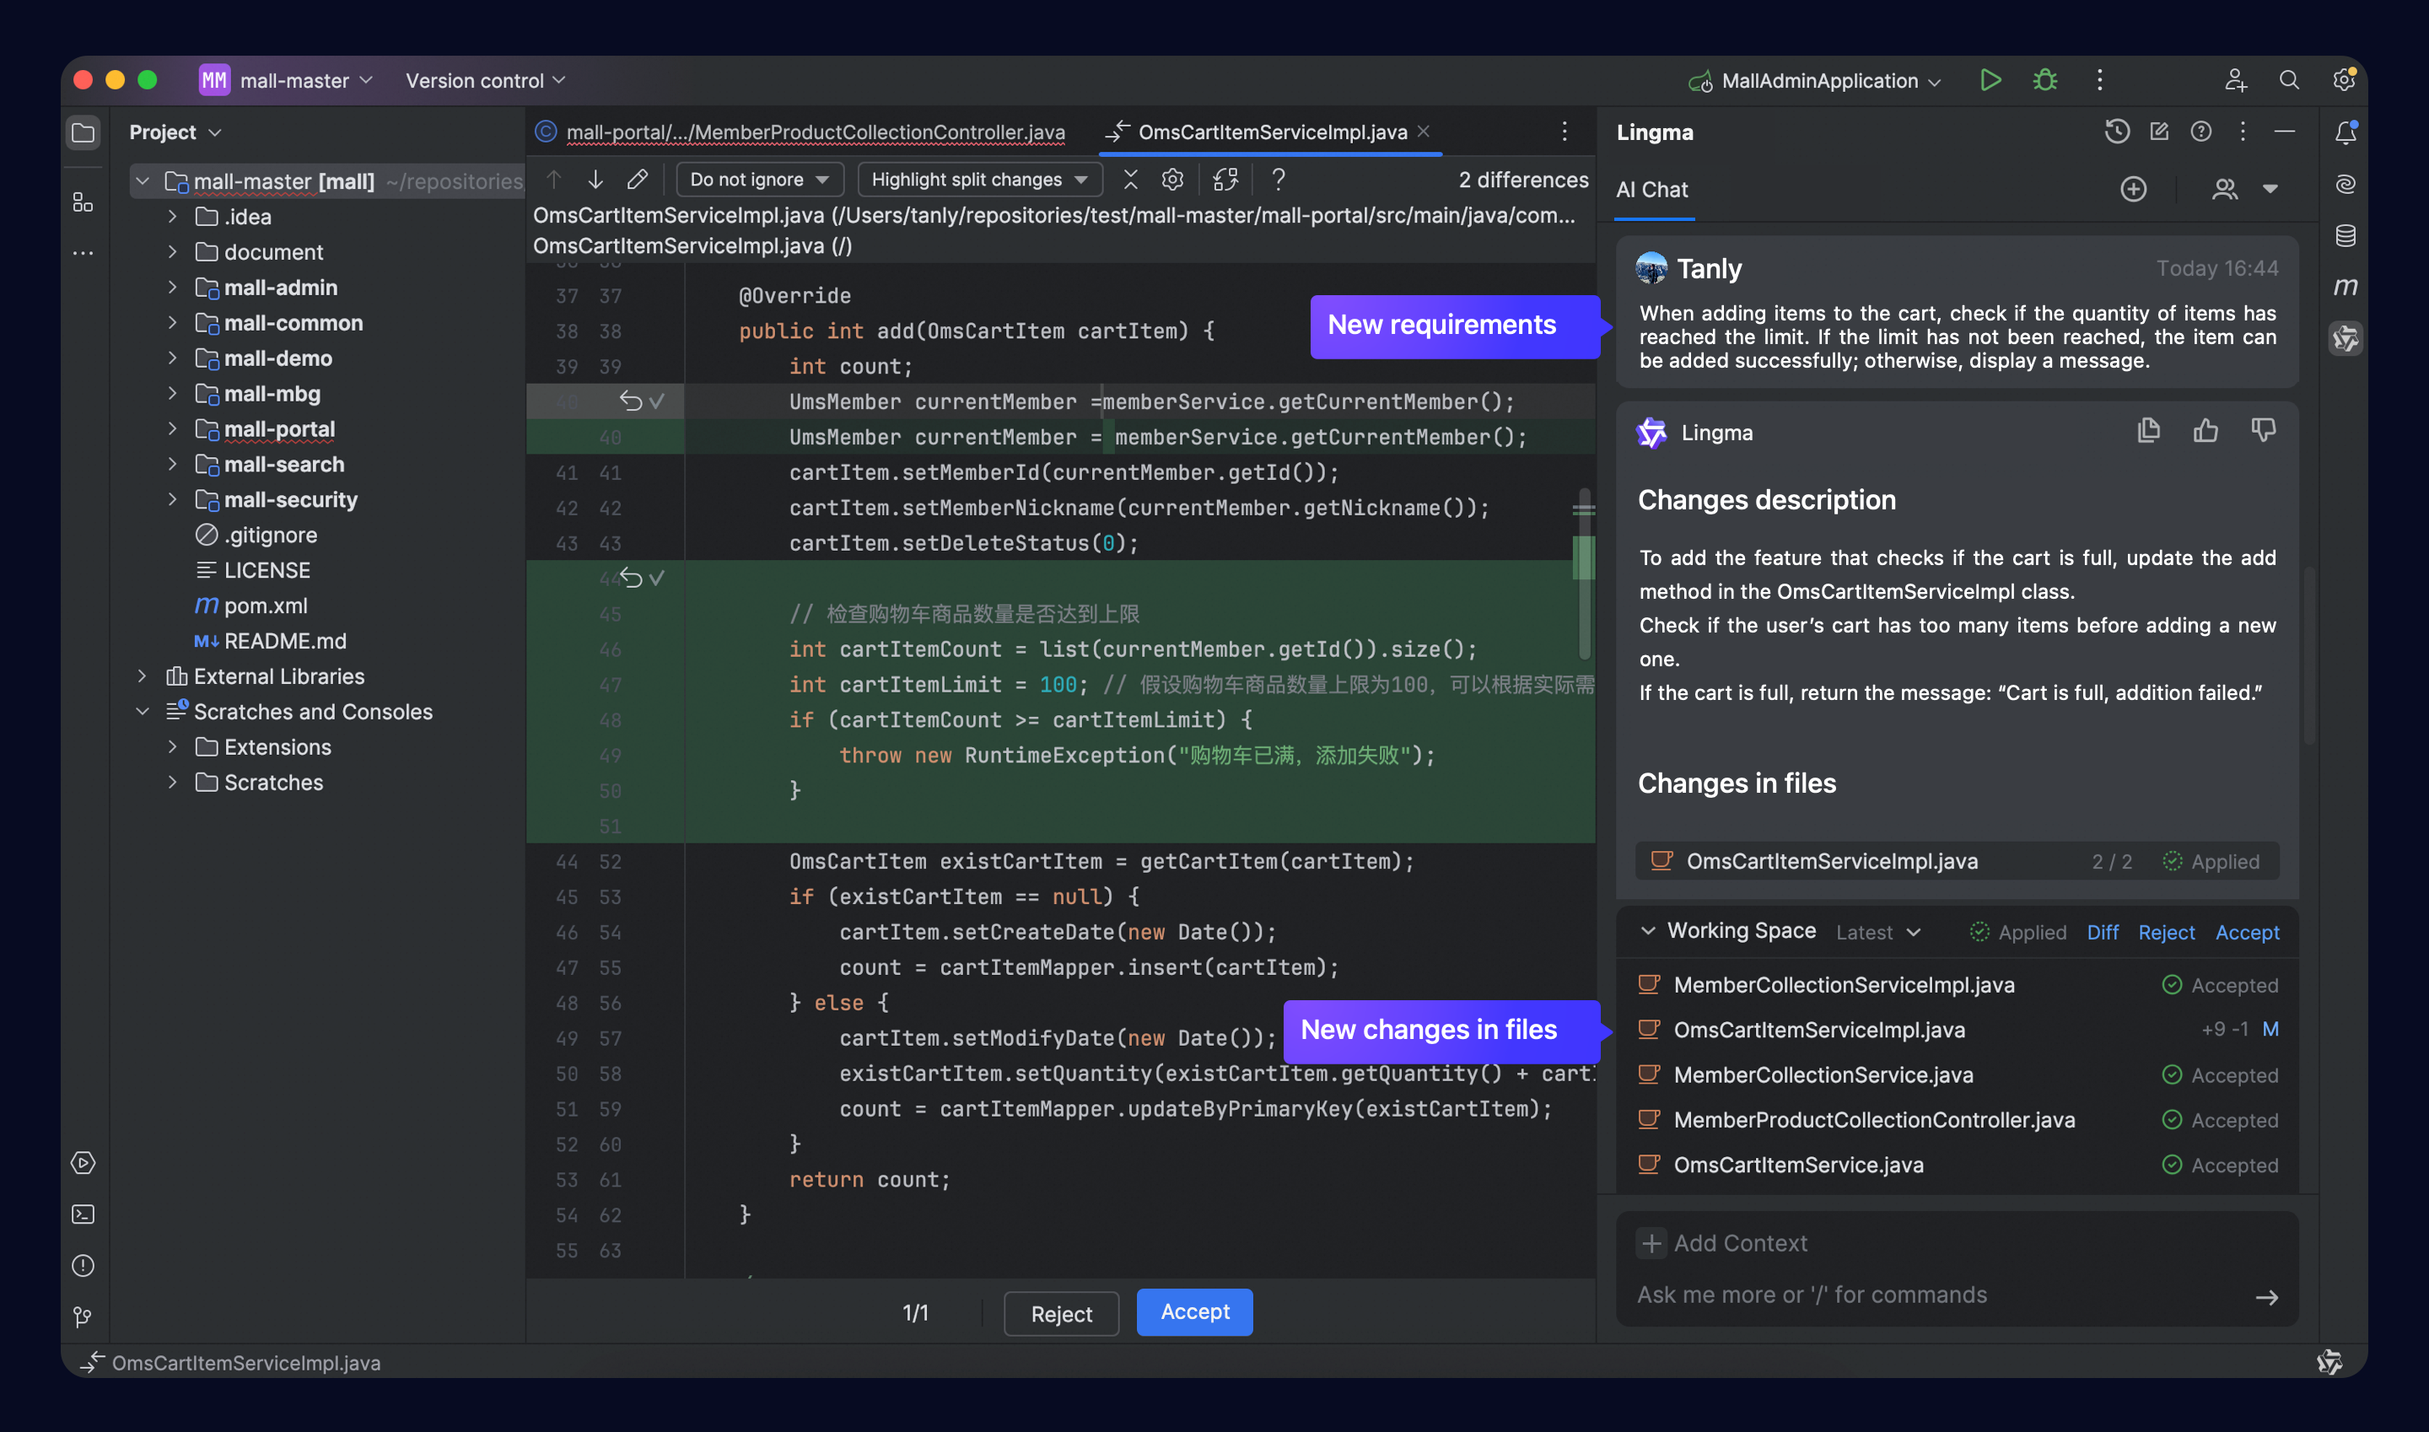Screen dimensions: 2429x1432
Task: Click thumbs down on Lingma response
Action: point(2263,431)
